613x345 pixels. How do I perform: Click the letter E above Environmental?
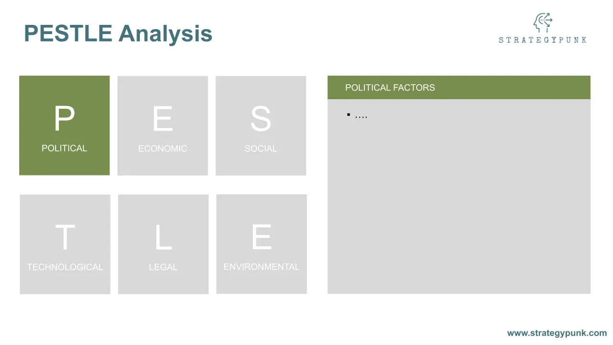261,237
